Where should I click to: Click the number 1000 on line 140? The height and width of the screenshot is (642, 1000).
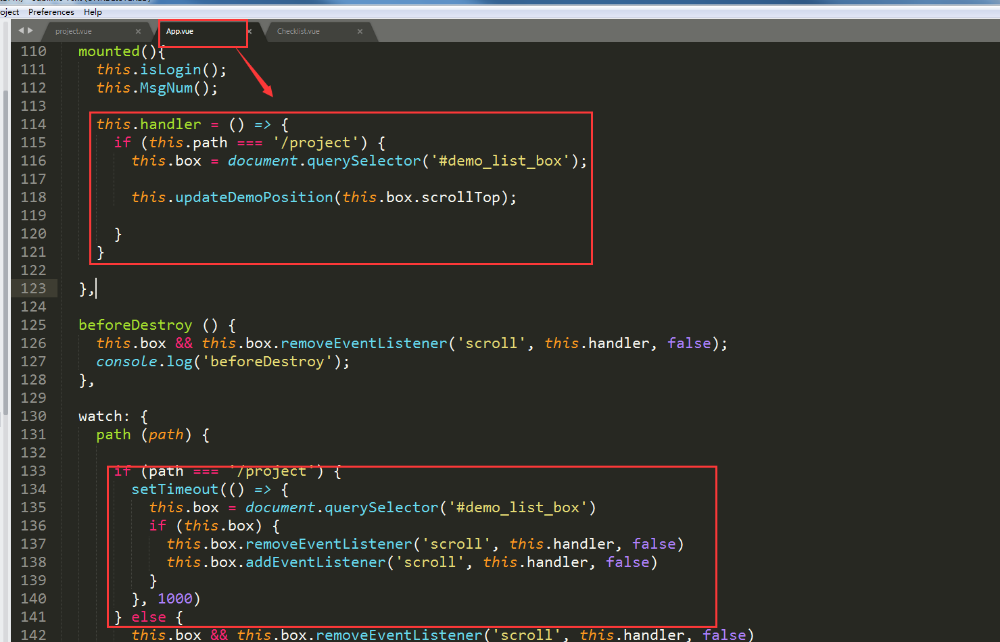[175, 599]
